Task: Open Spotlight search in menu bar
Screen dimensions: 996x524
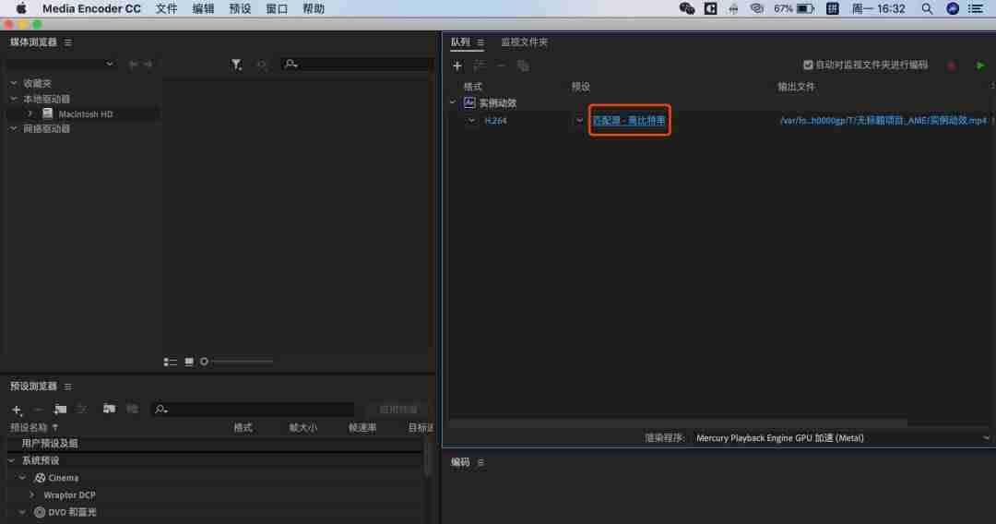Action: click(927, 9)
